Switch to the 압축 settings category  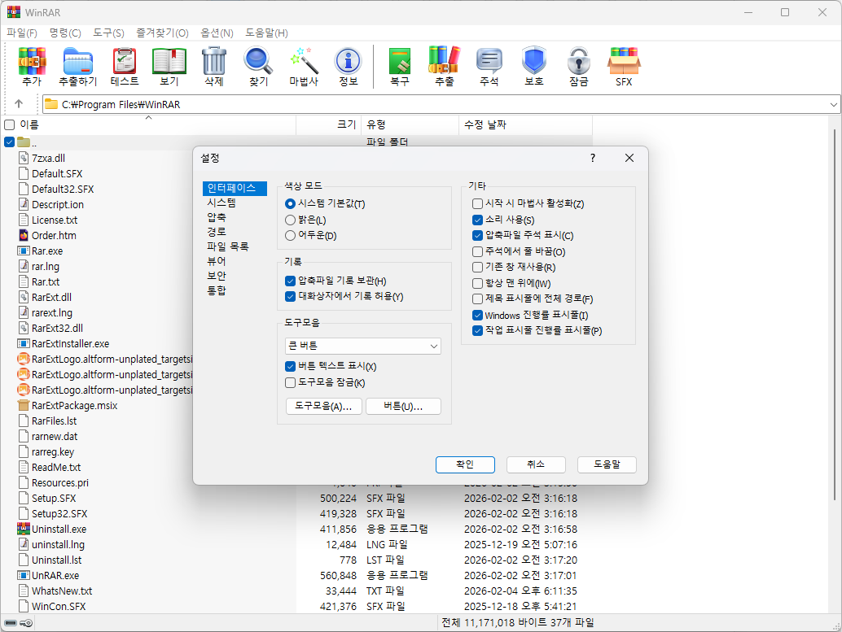click(217, 217)
